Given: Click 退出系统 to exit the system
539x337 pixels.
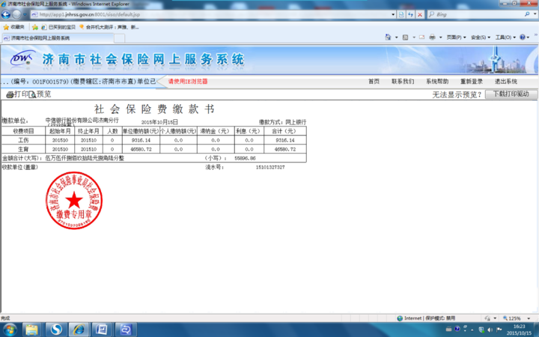Looking at the screenshot, I should 506,82.
